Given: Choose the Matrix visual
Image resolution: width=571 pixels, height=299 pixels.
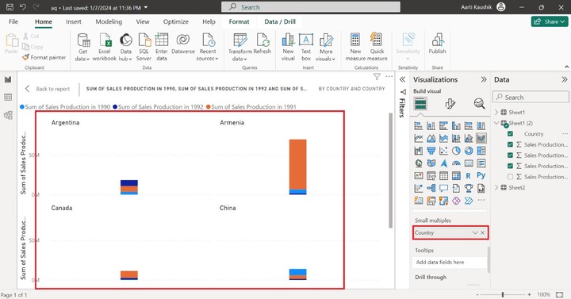Looking at the screenshot, I should [456, 175].
